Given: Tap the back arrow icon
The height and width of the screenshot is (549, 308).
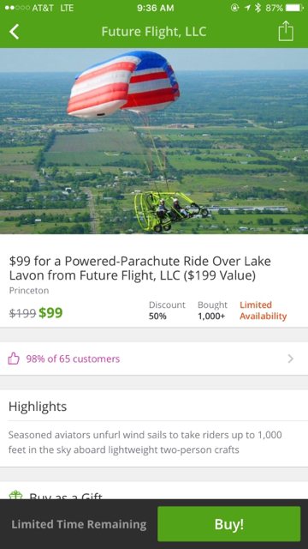Looking at the screenshot, I should coord(14,32).
